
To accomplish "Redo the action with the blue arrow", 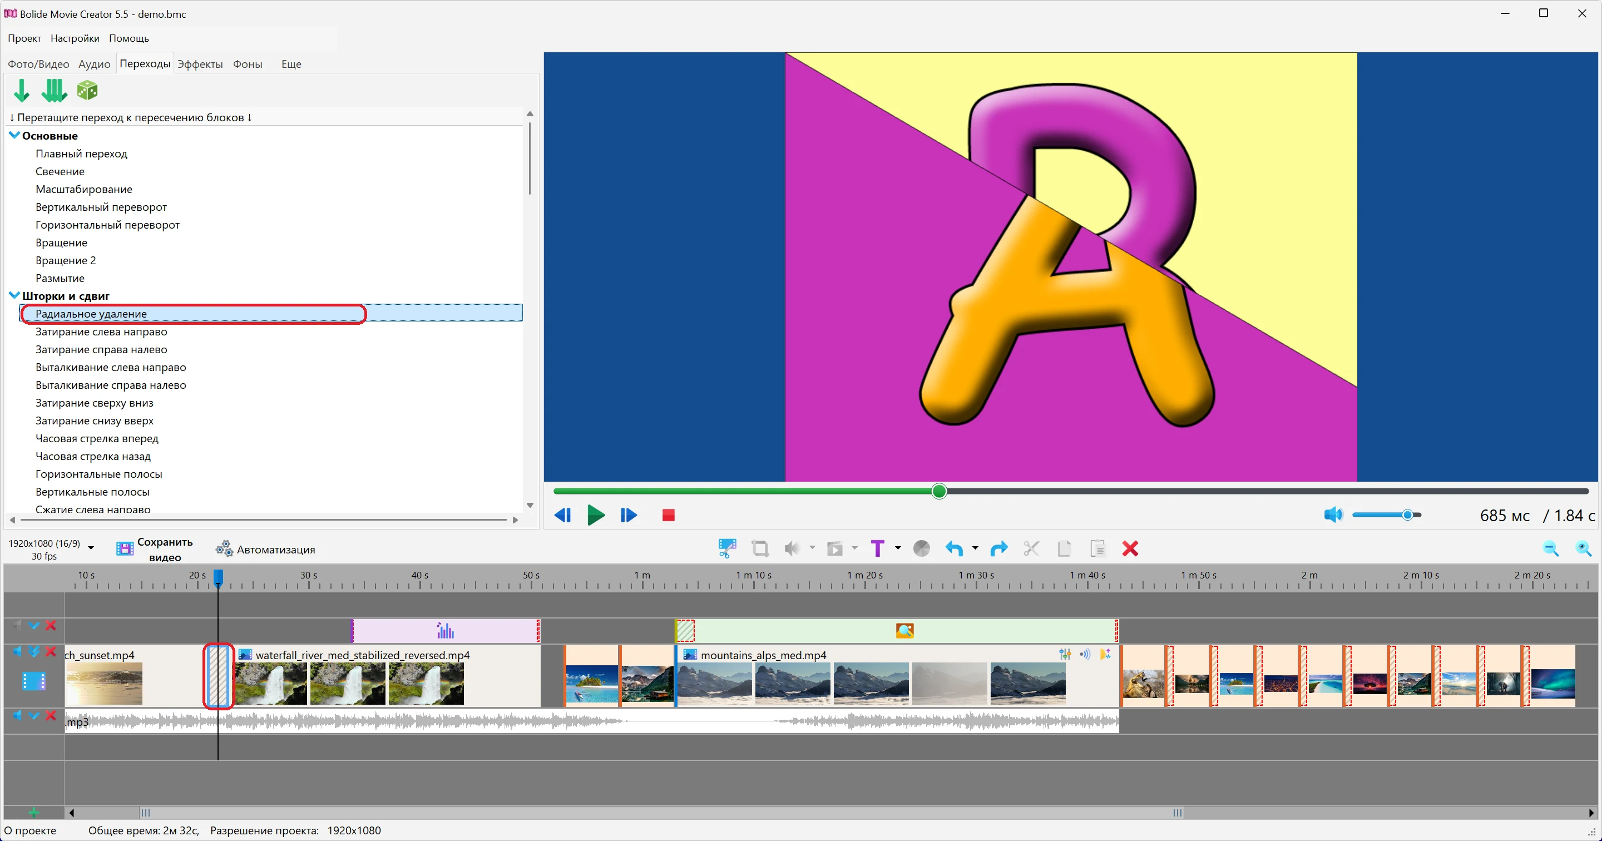I will point(999,548).
